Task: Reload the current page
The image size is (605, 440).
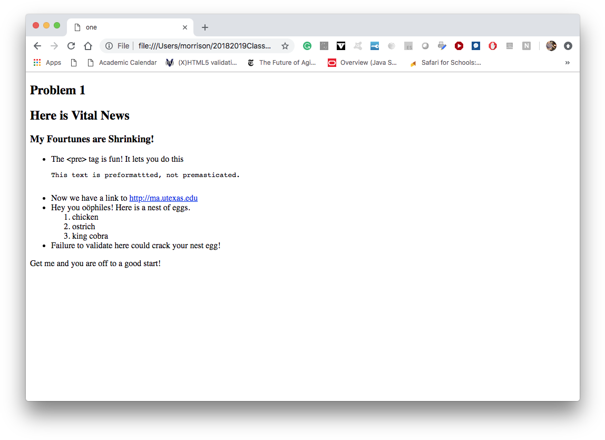Action: (71, 46)
